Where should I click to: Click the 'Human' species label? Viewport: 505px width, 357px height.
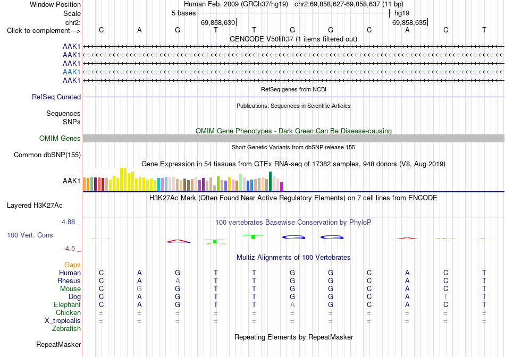pyautogui.click(x=70, y=273)
